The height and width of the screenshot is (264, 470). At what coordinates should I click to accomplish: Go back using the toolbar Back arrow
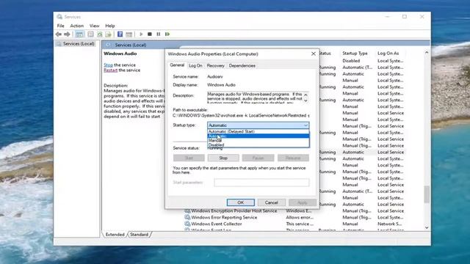click(x=59, y=34)
